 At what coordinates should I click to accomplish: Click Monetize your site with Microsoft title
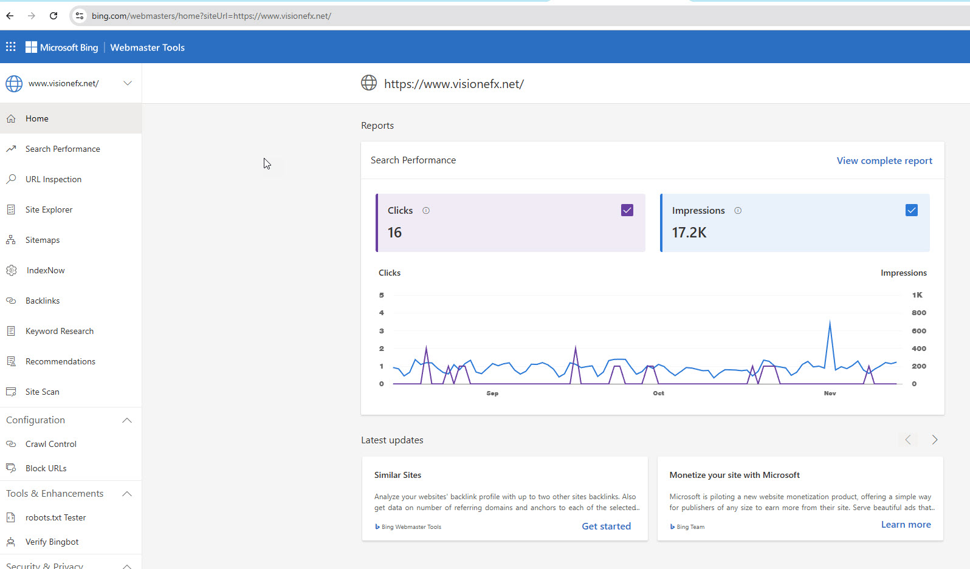click(734, 475)
